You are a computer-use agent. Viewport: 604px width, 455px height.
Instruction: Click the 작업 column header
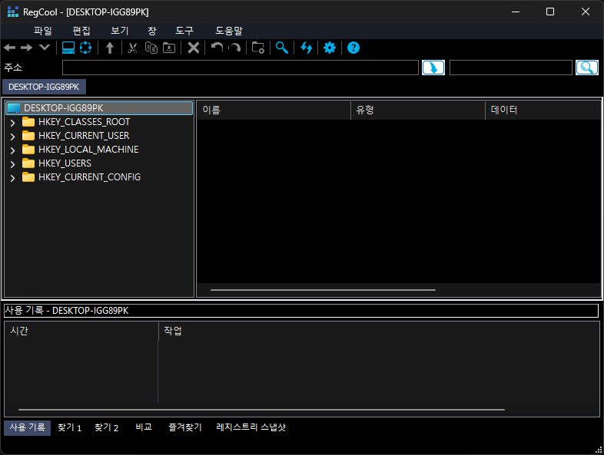pyautogui.click(x=379, y=331)
